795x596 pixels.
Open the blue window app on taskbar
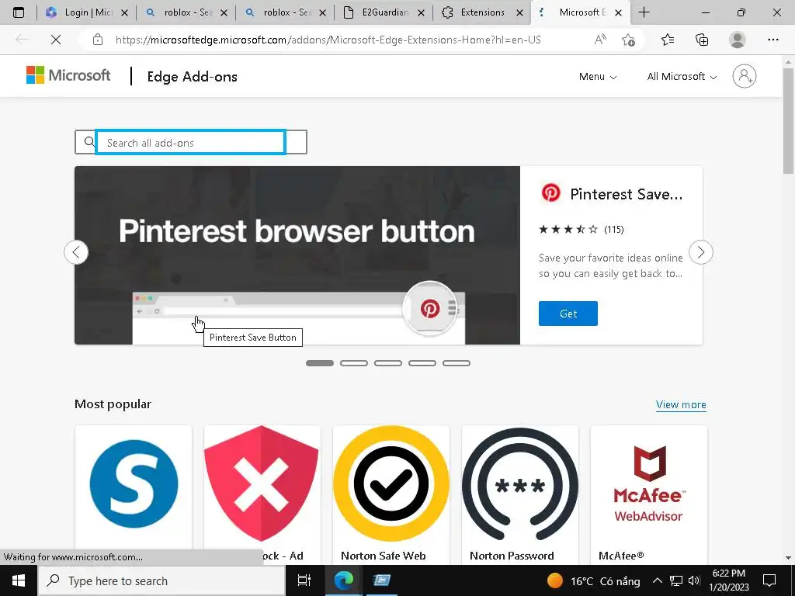[382, 580]
